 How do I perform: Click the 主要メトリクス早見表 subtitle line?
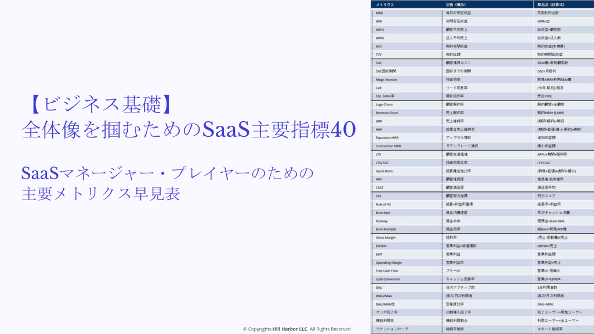pyautogui.click(x=101, y=193)
